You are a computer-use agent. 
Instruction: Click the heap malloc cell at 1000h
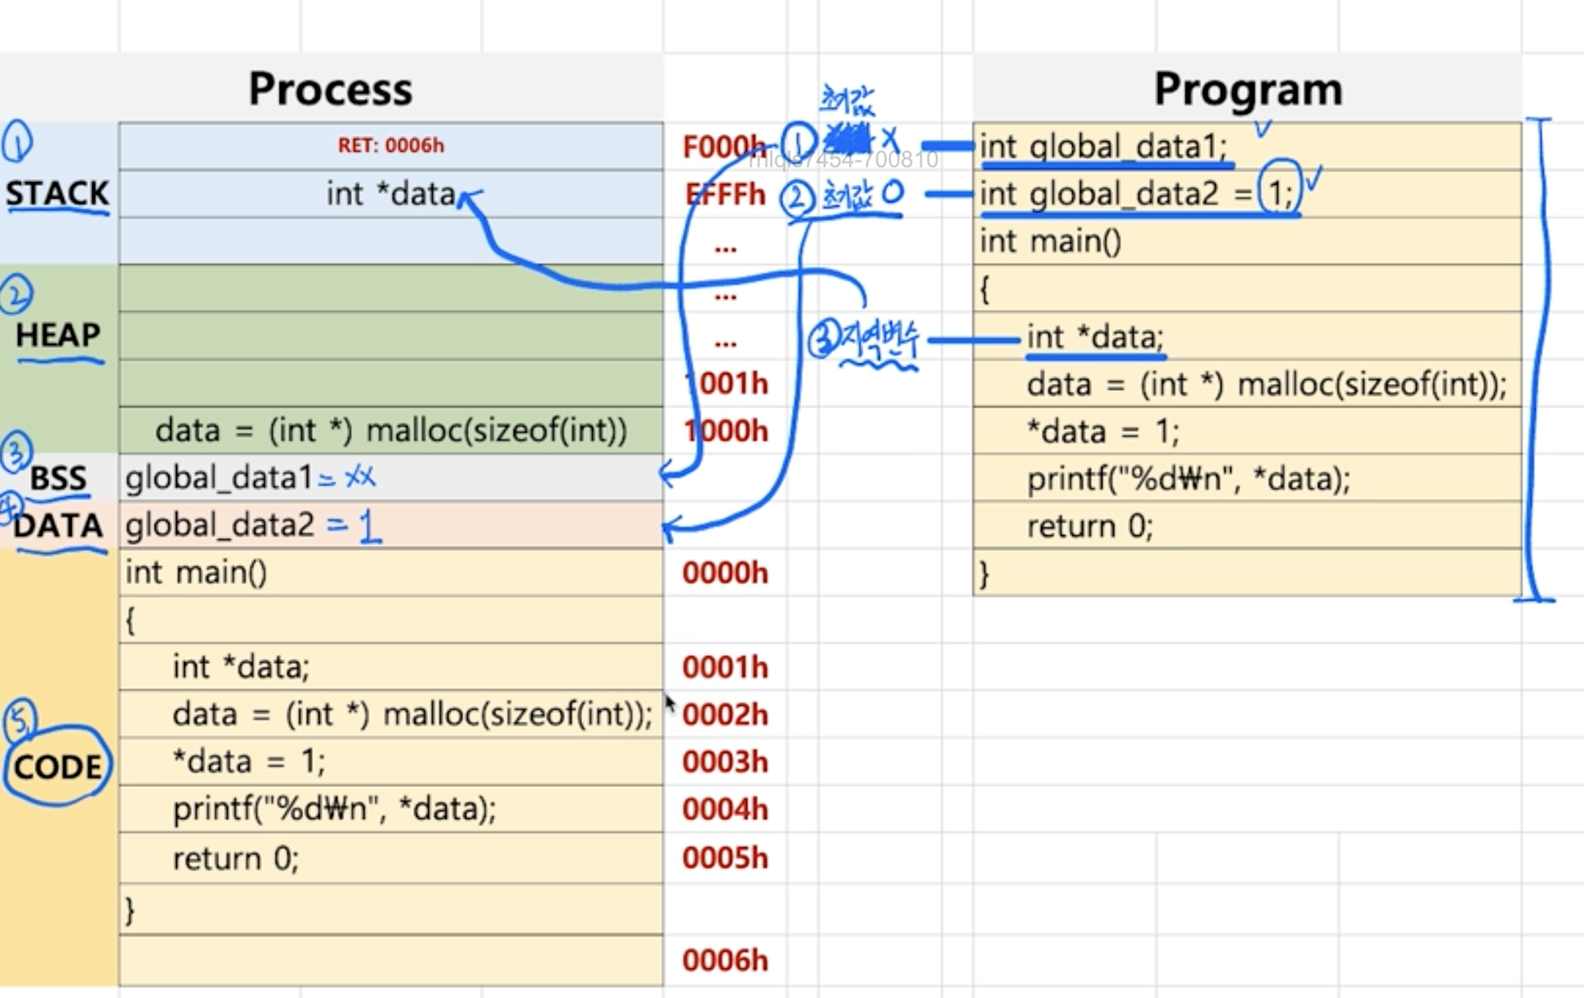[x=390, y=431]
